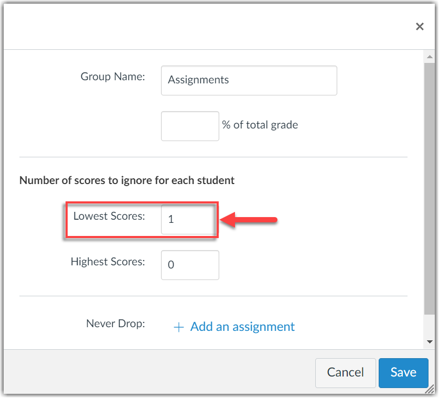Screen dimensions: 439x398
Task: Click the "% of total grade" text
Action: (260, 125)
